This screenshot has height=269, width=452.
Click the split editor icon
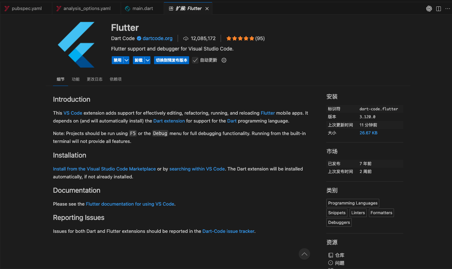coord(438,9)
